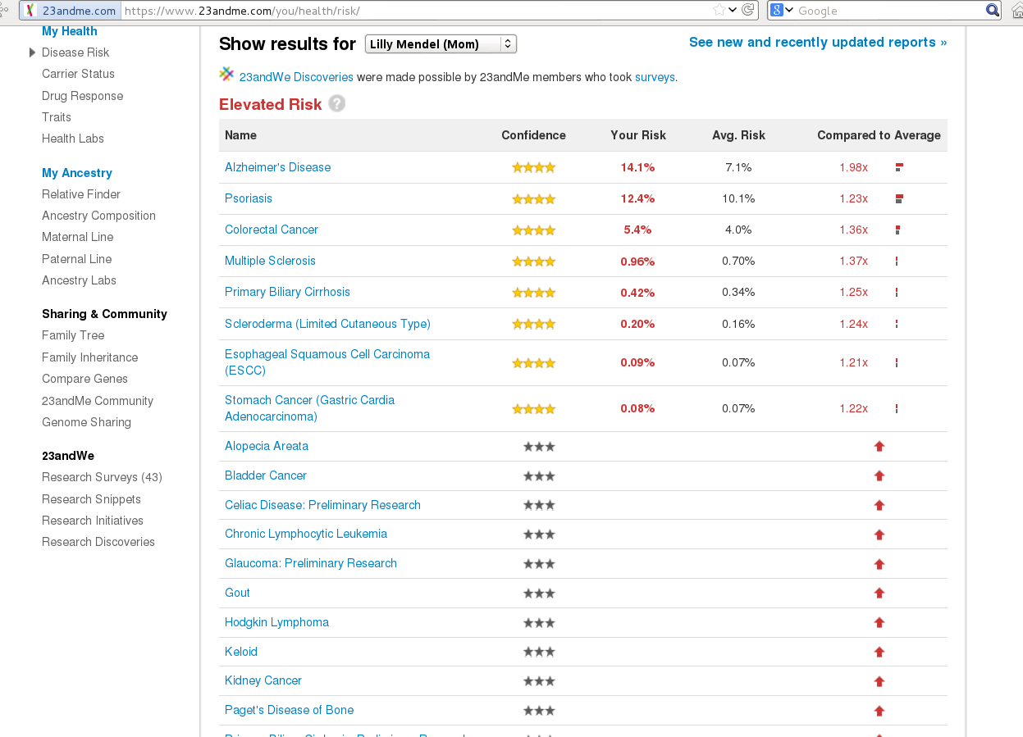This screenshot has width=1023, height=737.
Task: Click the Multiple Sclerosis risk bar icon
Action: pyautogui.click(x=897, y=261)
